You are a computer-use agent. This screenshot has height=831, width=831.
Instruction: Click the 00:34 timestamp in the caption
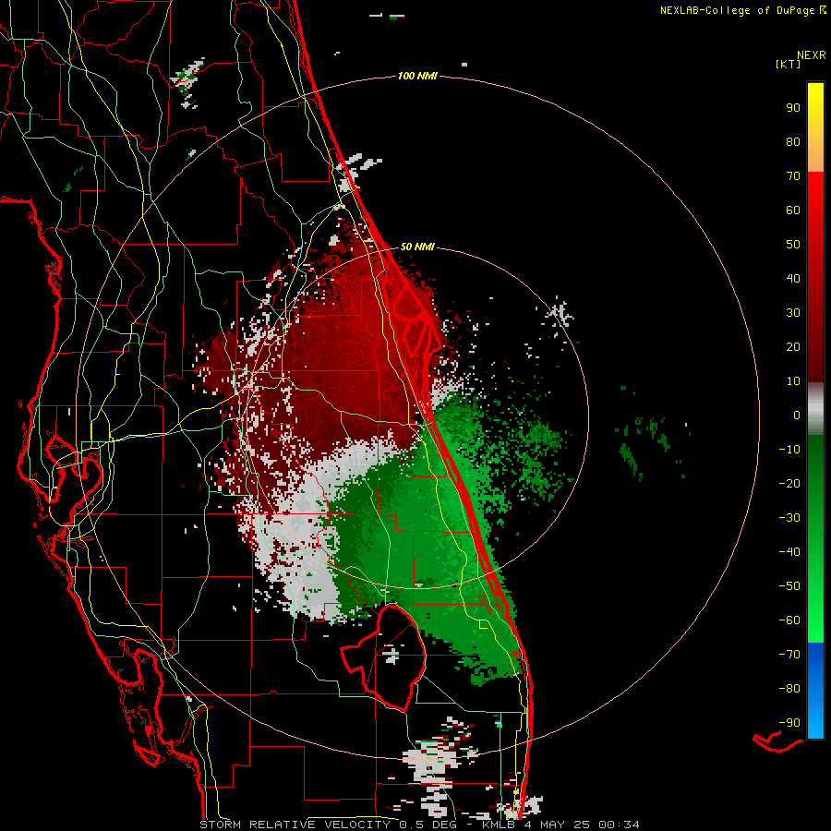coord(619,825)
